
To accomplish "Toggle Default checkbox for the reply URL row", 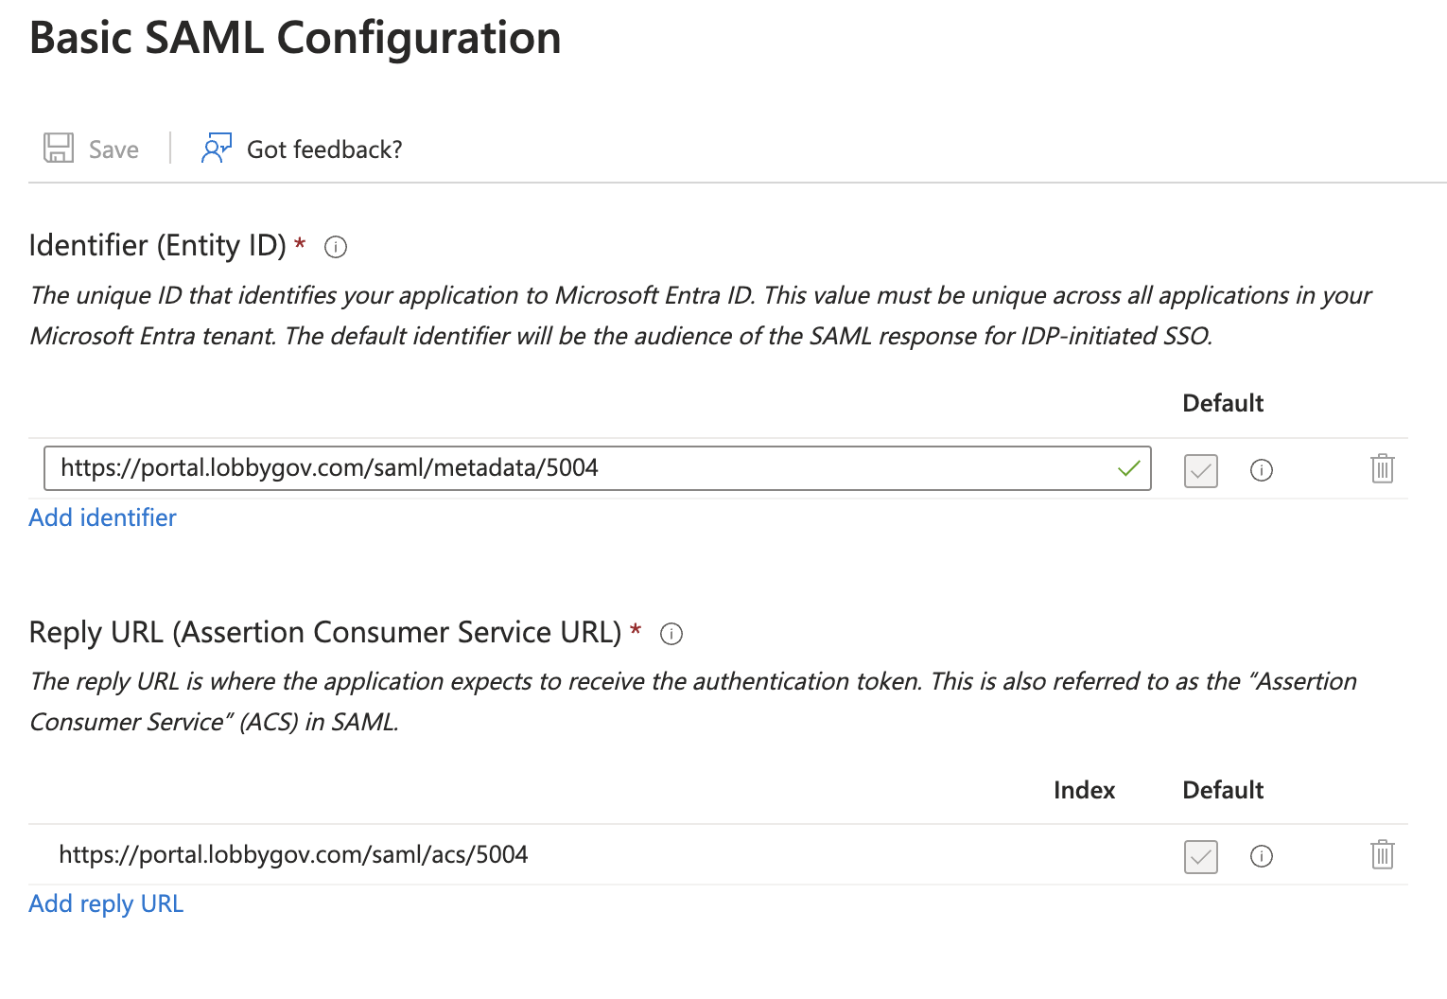I will [x=1201, y=856].
